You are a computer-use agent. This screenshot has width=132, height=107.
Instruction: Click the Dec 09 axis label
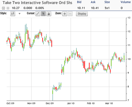coord(50,103)
